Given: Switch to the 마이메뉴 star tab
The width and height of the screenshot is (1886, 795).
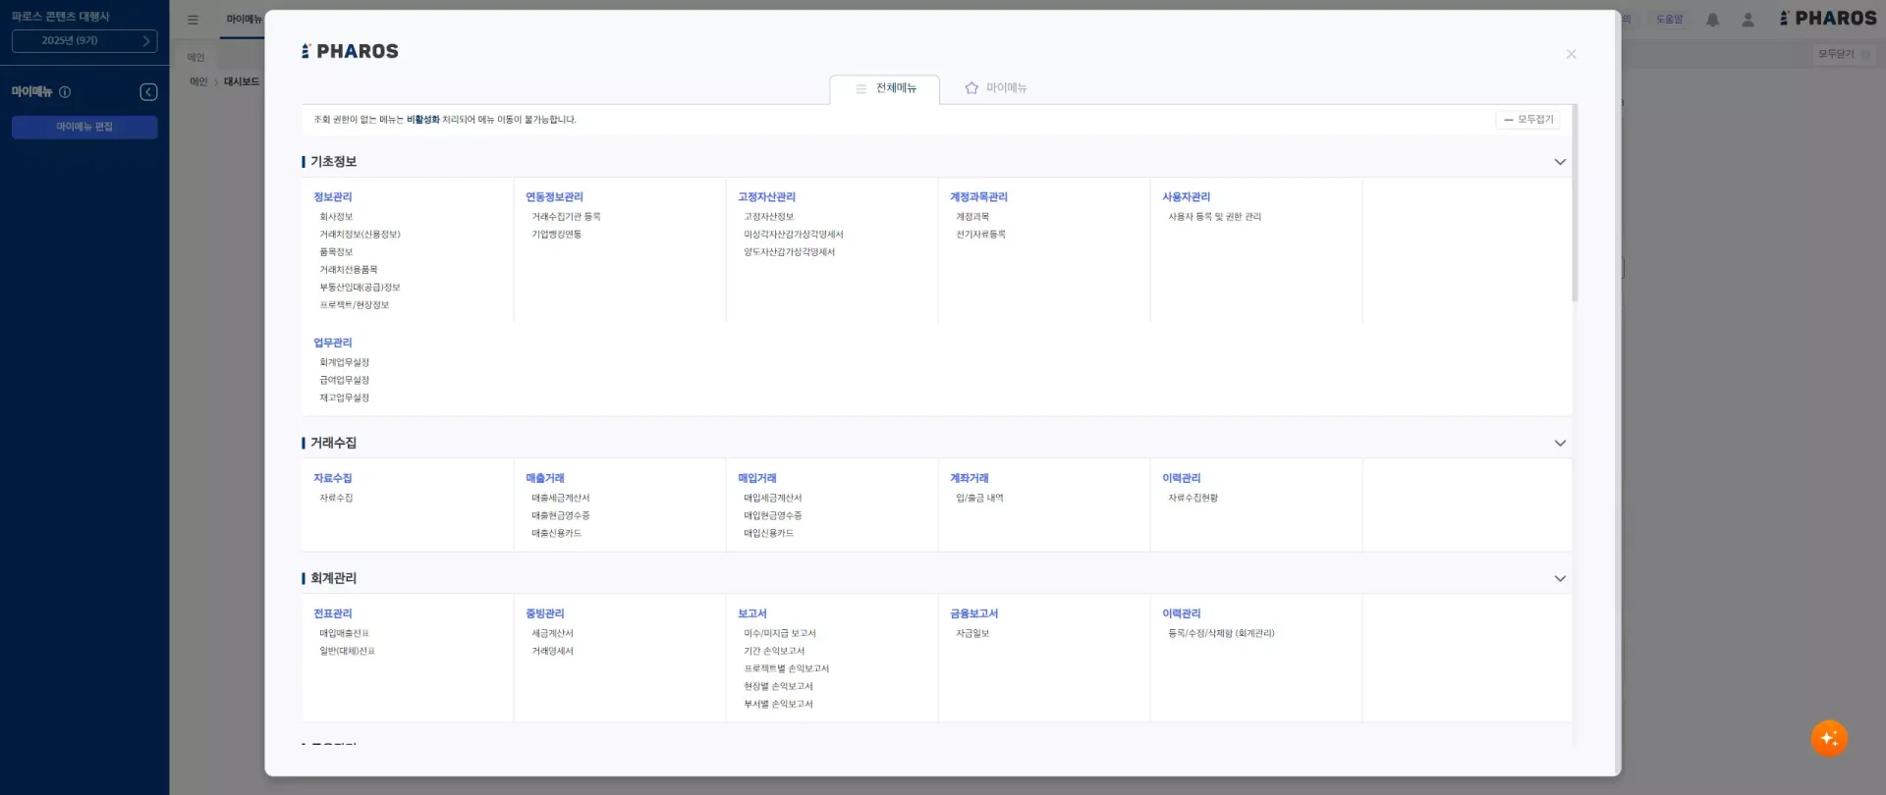Looking at the screenshot, I should [995, 88].
